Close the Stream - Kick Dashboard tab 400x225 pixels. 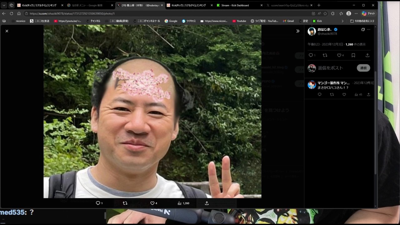tap(262, 5)
